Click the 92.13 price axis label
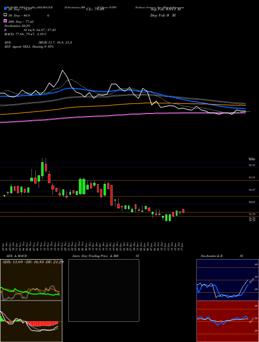 click(252, 165)
